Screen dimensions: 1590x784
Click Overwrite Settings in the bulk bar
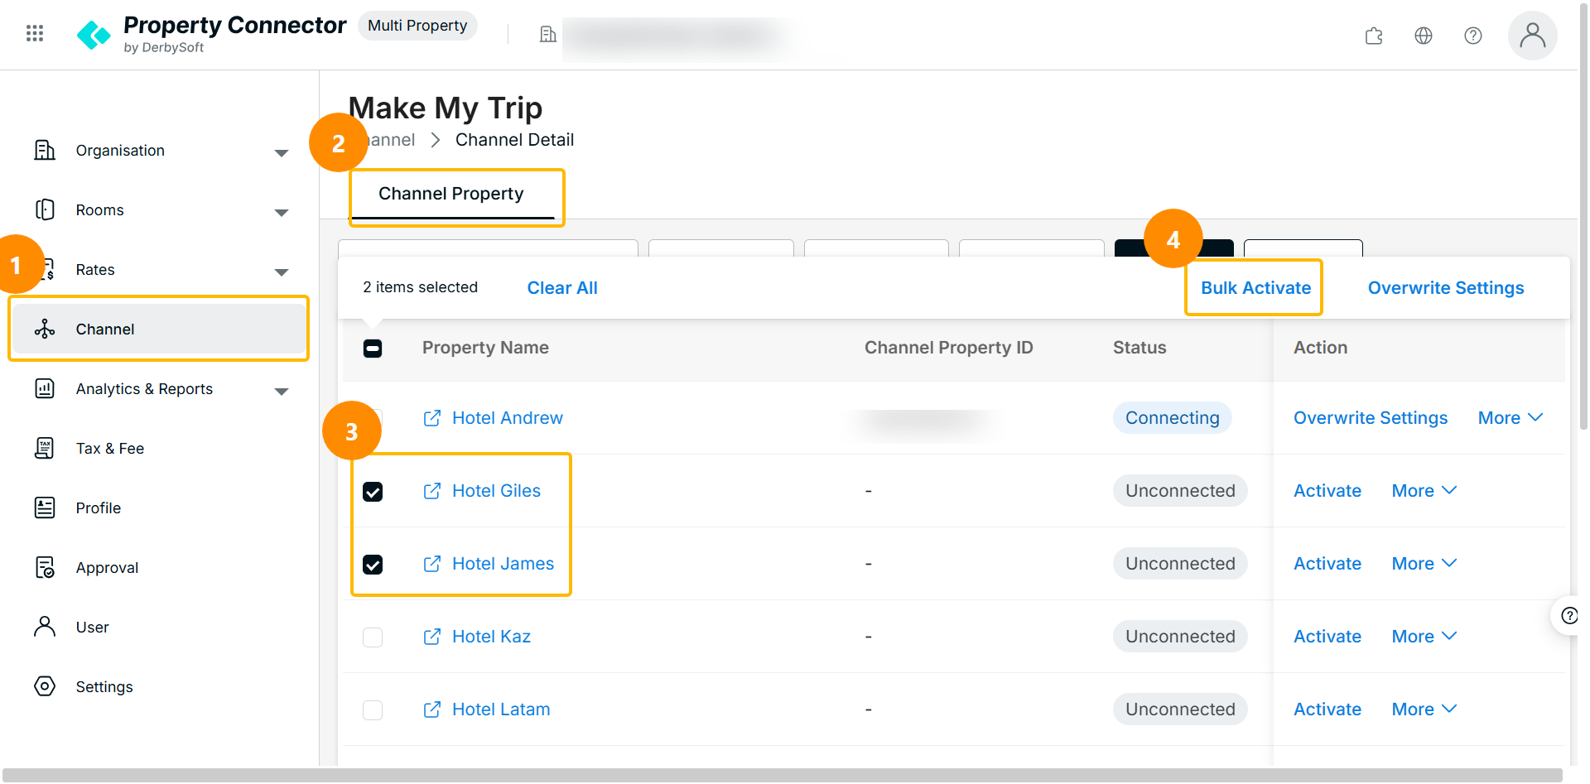click(1446, 287)
